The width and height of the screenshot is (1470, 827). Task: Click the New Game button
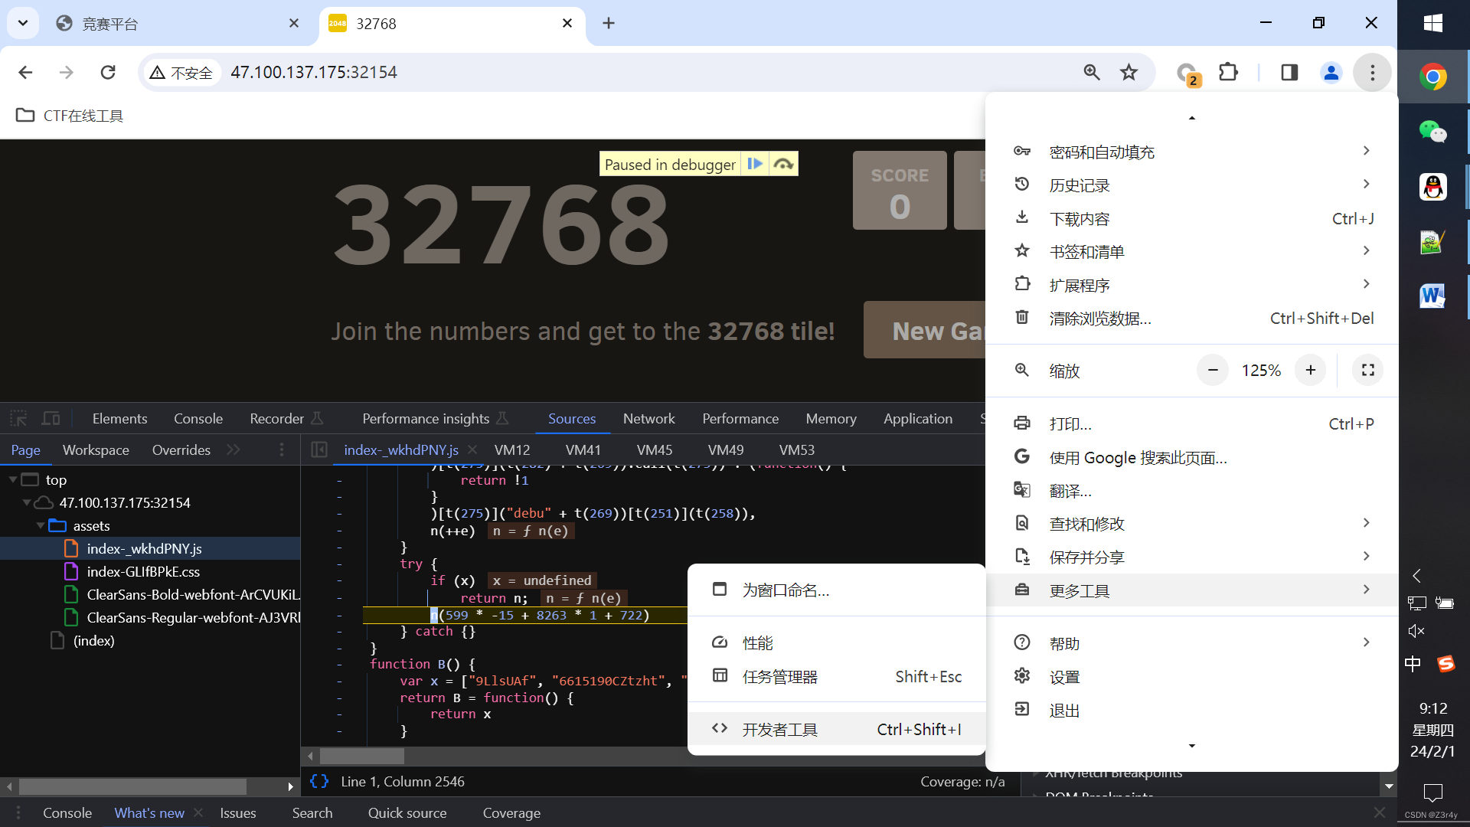(x=924, y=331)
